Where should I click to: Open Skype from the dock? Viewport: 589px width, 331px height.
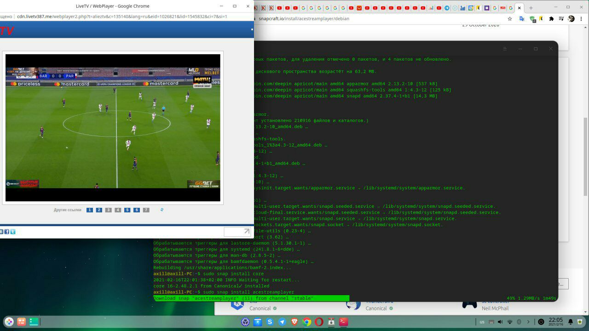pyautogui.click(x=270, y=322)
